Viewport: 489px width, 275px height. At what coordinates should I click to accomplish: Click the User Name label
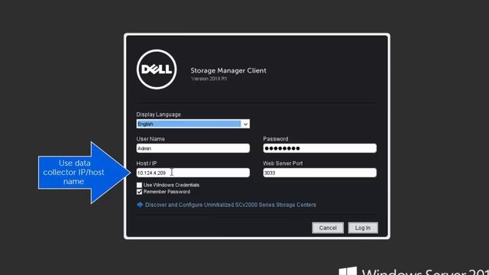click(x=151, y=139)
